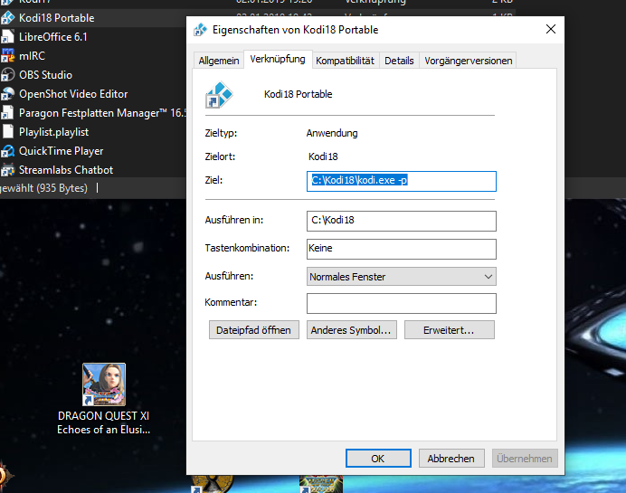Select the LibreOffice 6.1 icon in file list
Viewport: 626px width, 493px height.
[7, 37]
